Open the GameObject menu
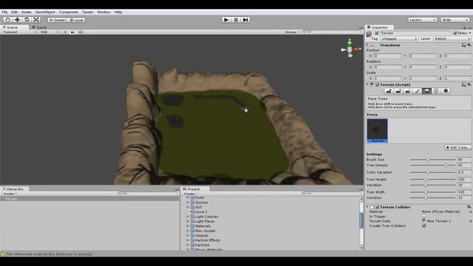The width and height of the screenshot is (473, 266). click(45, 12)
